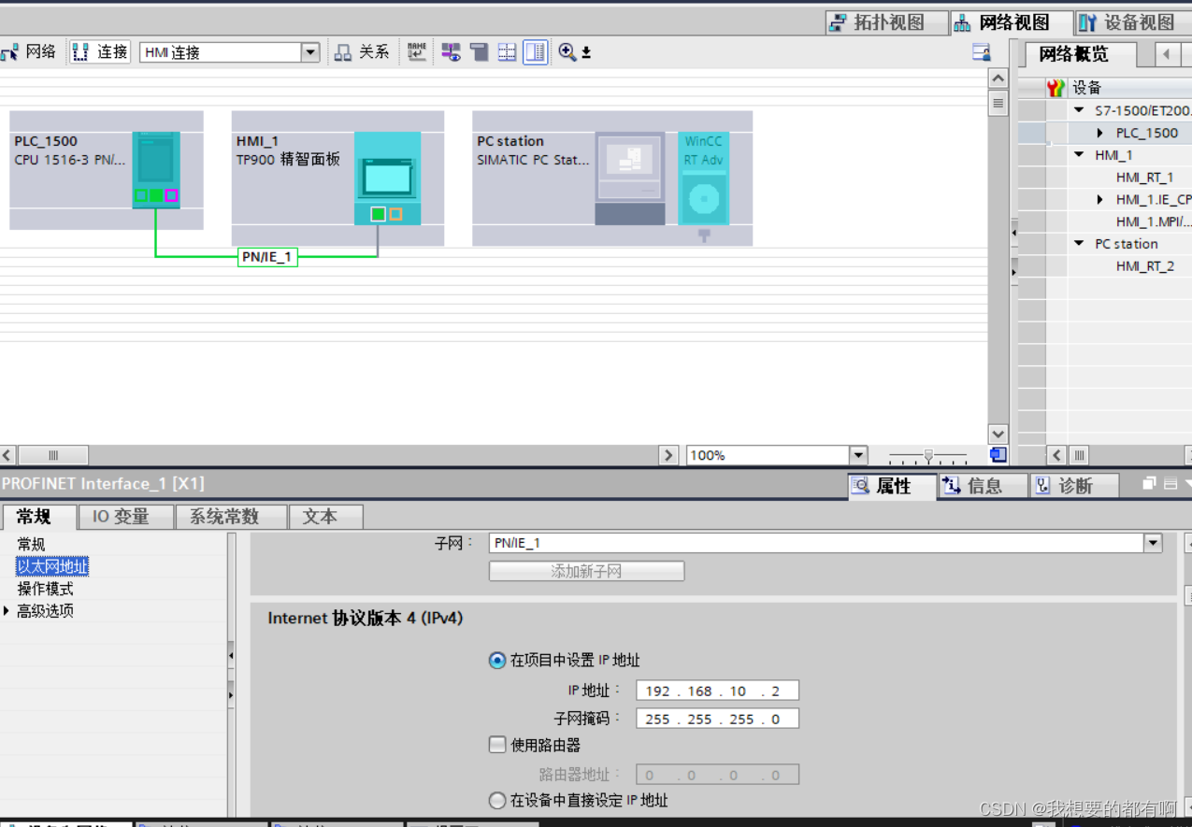Select 以太网地址 in the properties tree
Image resolution: width=1192 pixels, height=827 pixels.
coord(52,566)
